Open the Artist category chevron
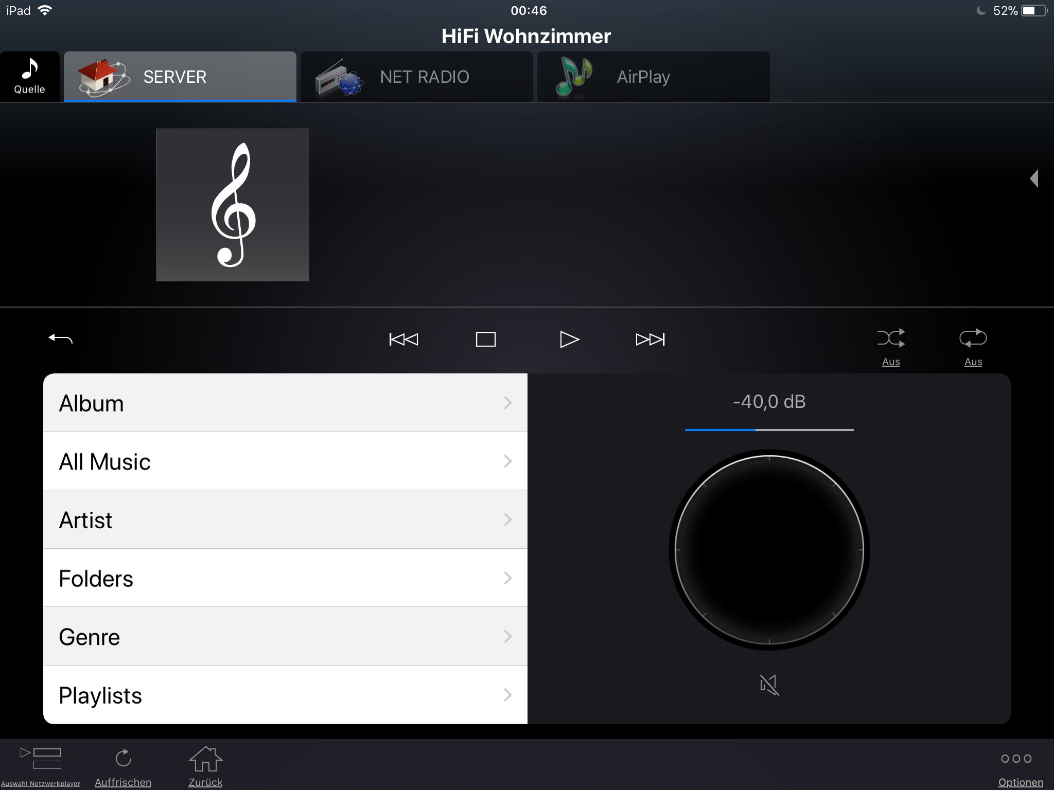 507,519
